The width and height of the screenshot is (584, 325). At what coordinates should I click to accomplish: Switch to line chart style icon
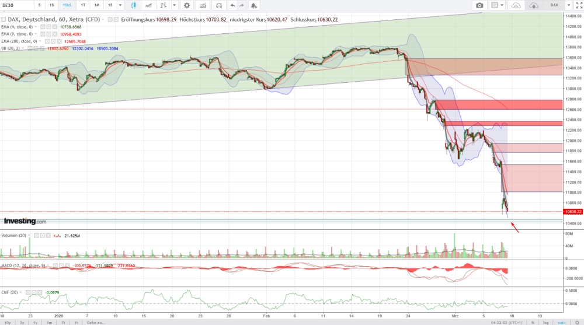pyautogui.click(x=148, y=5)
